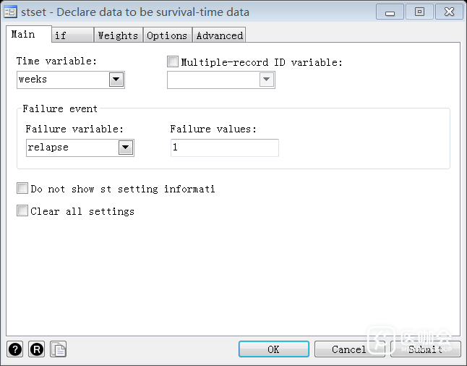Click the stset dialog title bar icon
The height and width of the screenshot is (366, 467).
click(x=11, y=12)
